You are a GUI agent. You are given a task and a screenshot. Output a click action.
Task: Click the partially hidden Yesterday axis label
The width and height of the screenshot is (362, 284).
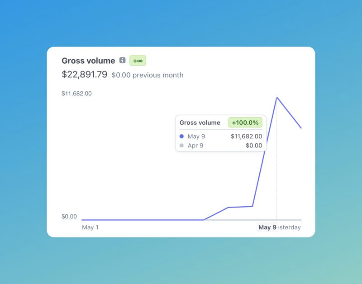[290, 227]
